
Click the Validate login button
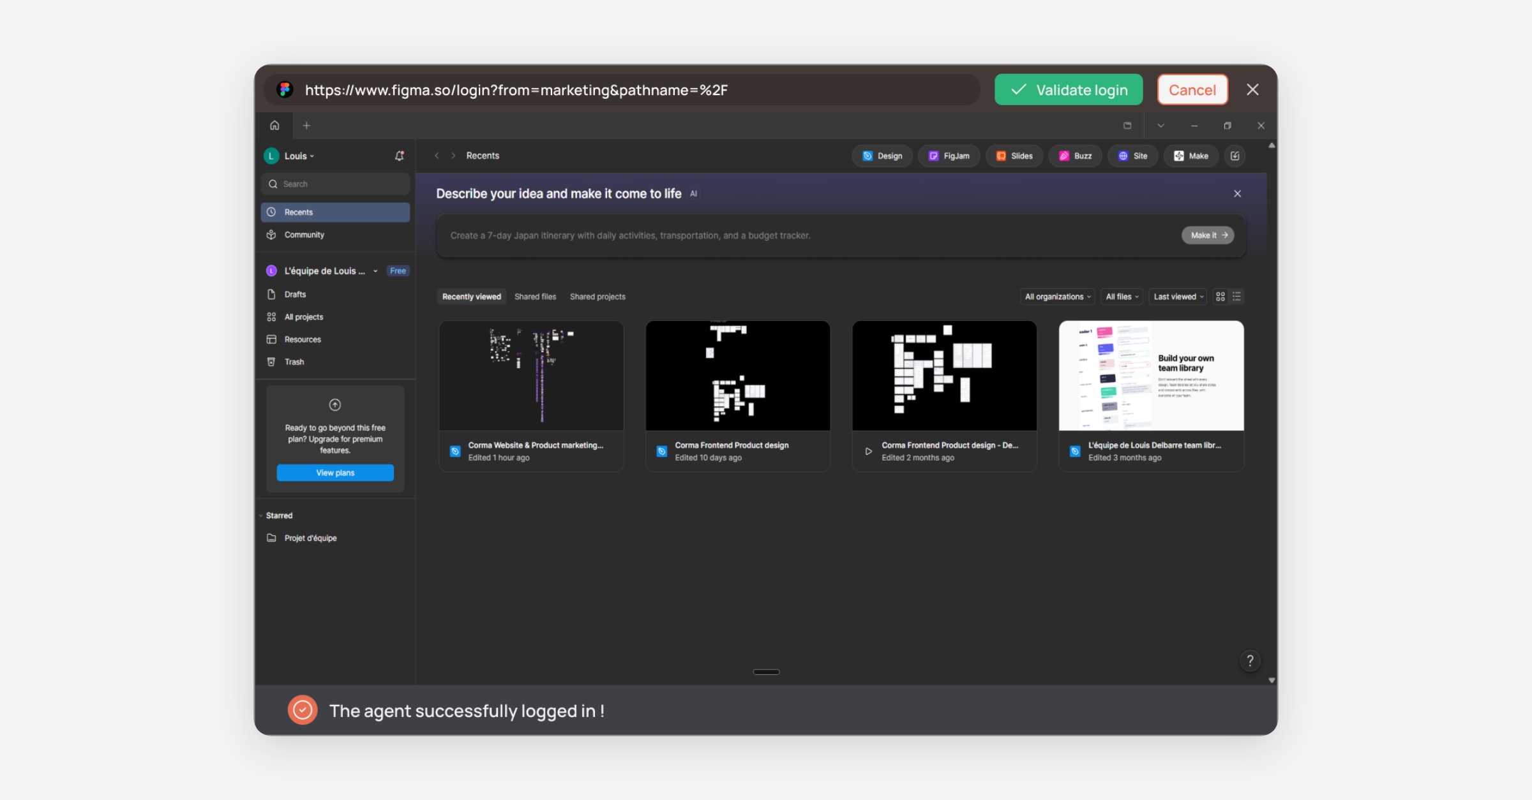[1069, 90]
